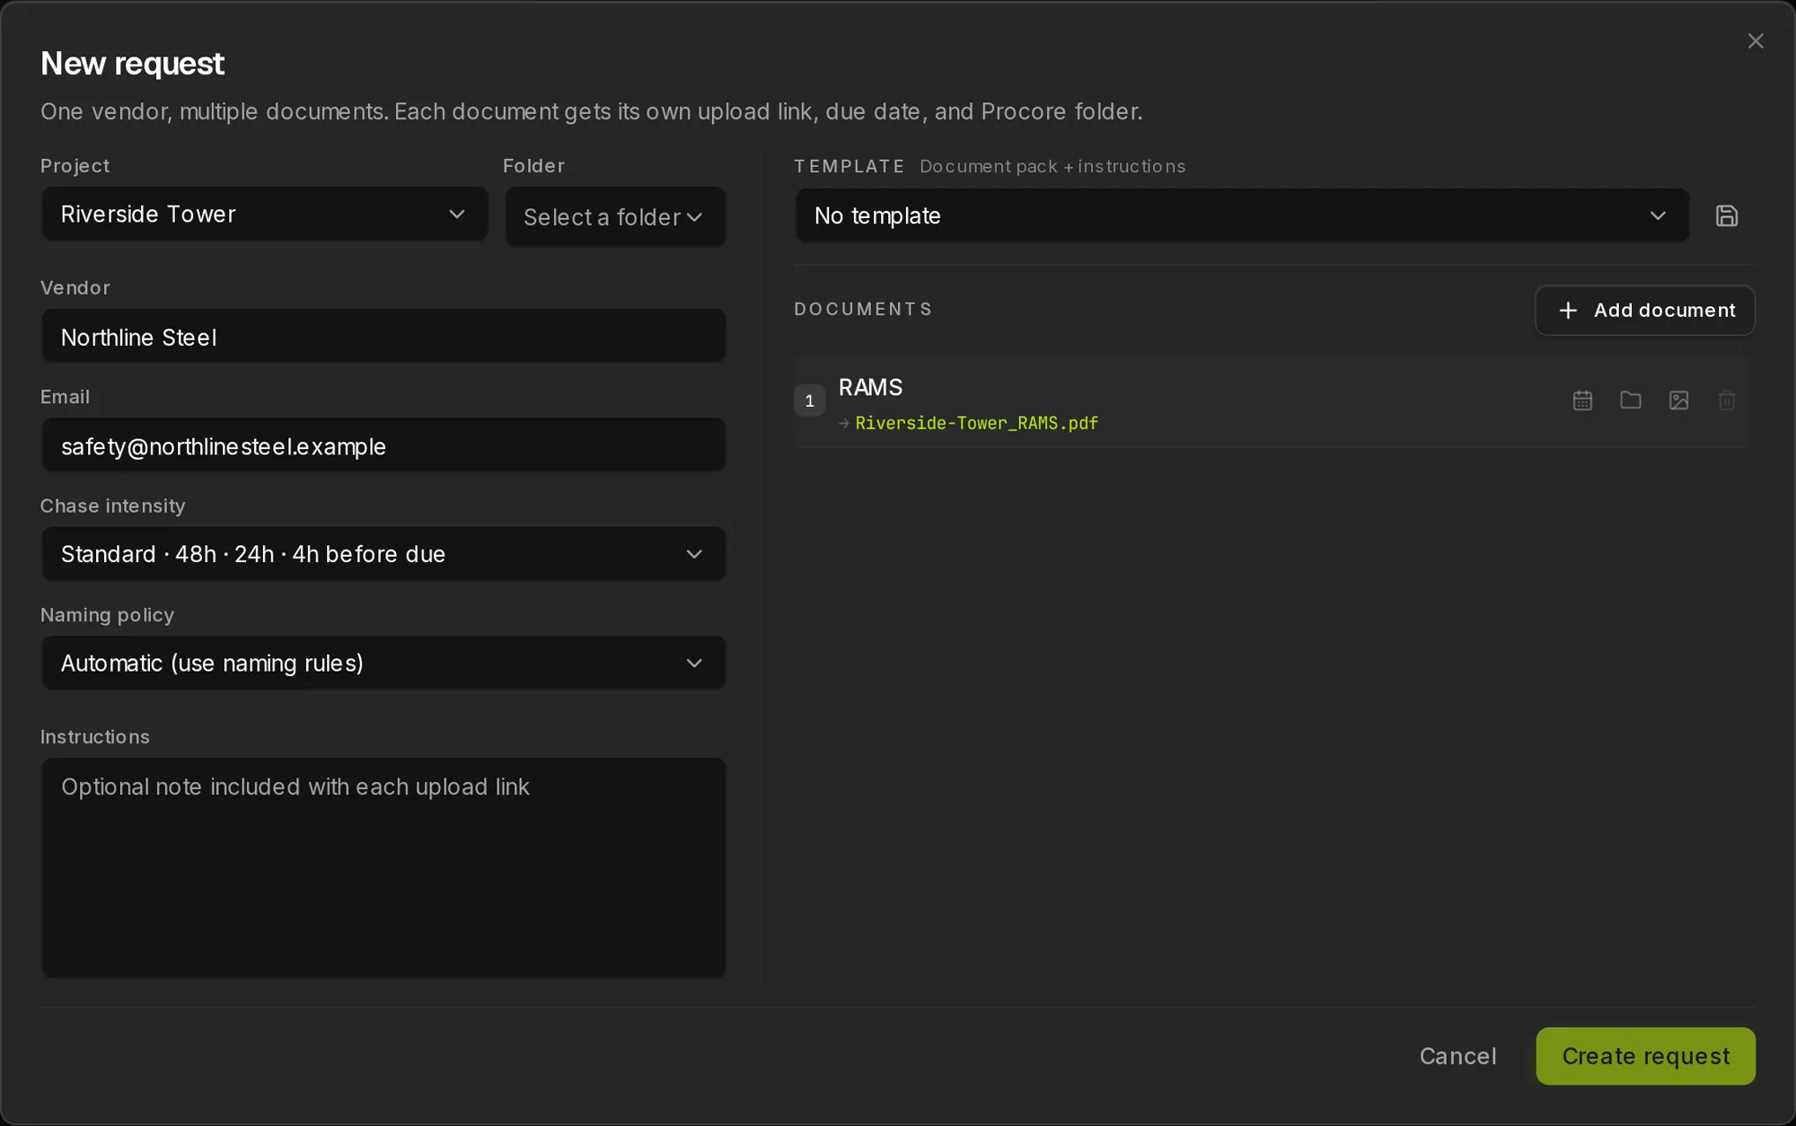Open Naming policy dropdown

click(x=383, y=663)
